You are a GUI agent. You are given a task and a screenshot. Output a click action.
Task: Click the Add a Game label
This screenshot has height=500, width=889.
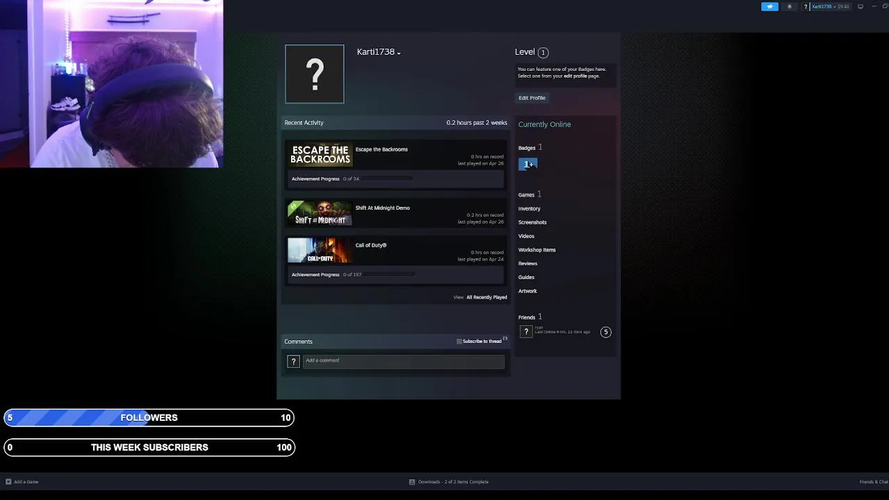pyautogui.click(x=26, y=482)
